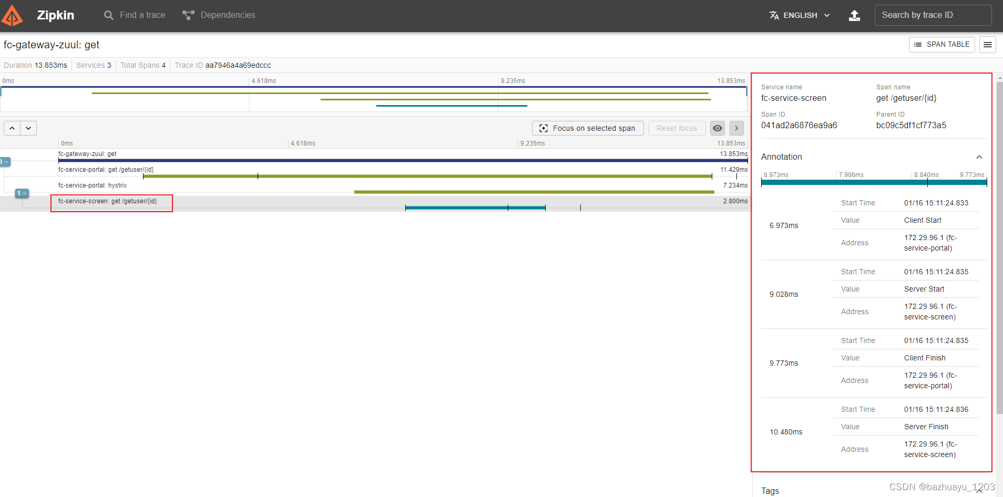Toggle the eye minimap visibility button

tap(718, 128)
